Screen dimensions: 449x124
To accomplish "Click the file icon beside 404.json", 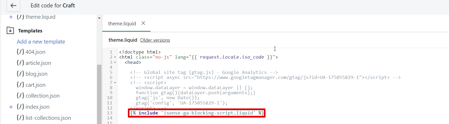I will (20, 52).
